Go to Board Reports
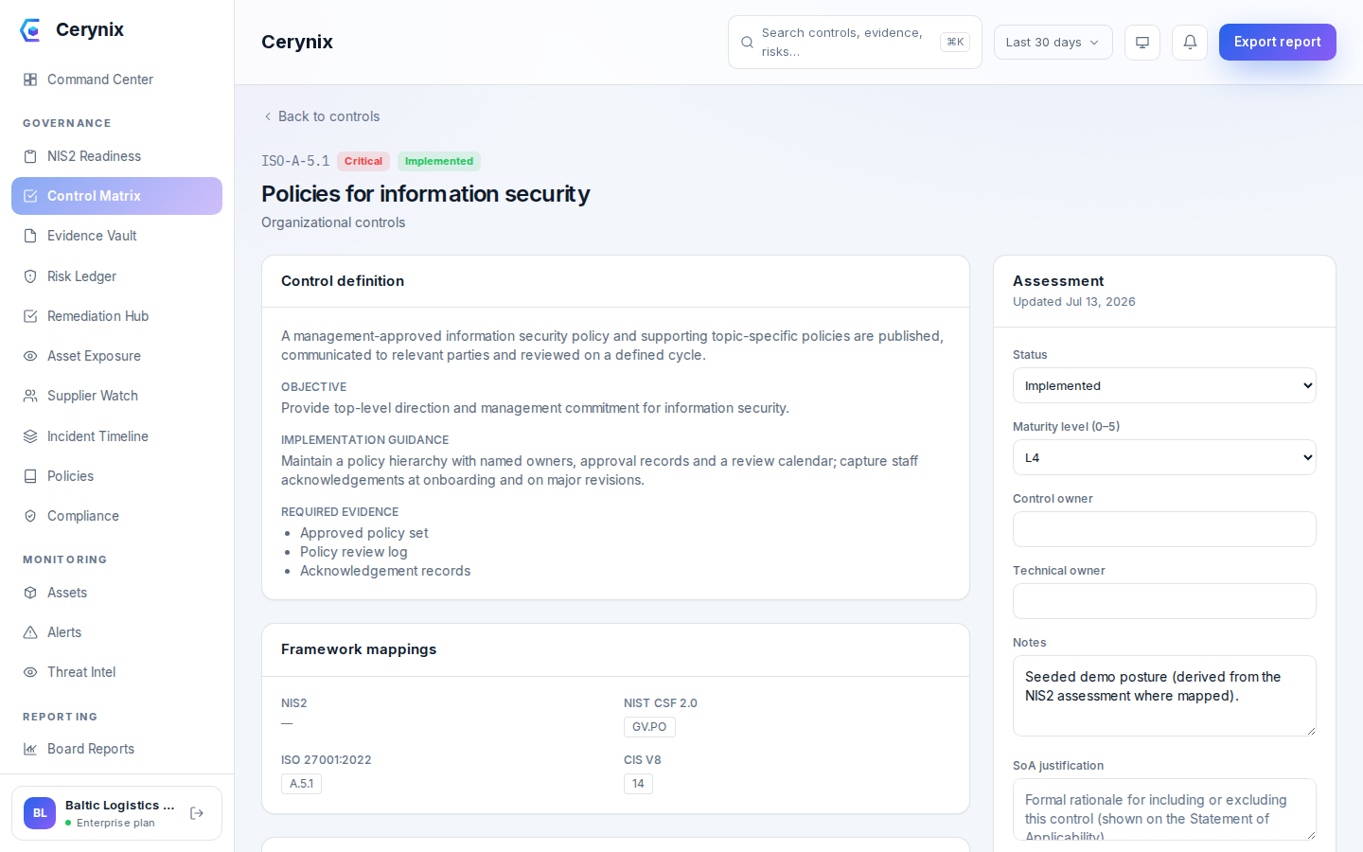Screen dimensions: 1363x852 [x=116, y=749]
